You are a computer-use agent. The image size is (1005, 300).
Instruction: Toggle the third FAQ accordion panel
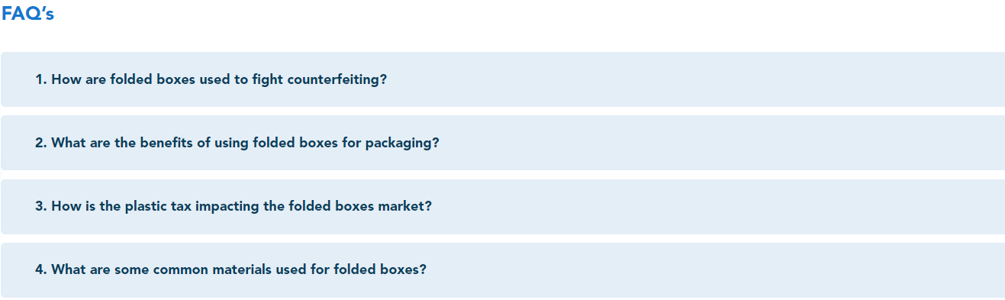click(503, 207)
